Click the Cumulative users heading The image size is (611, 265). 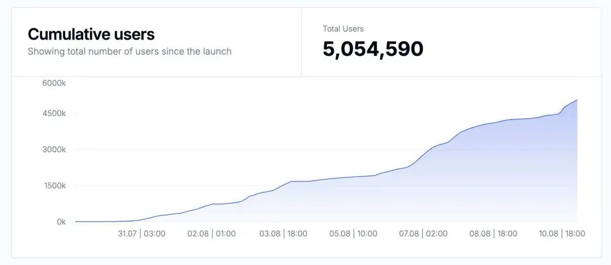[x=91, y=34]
